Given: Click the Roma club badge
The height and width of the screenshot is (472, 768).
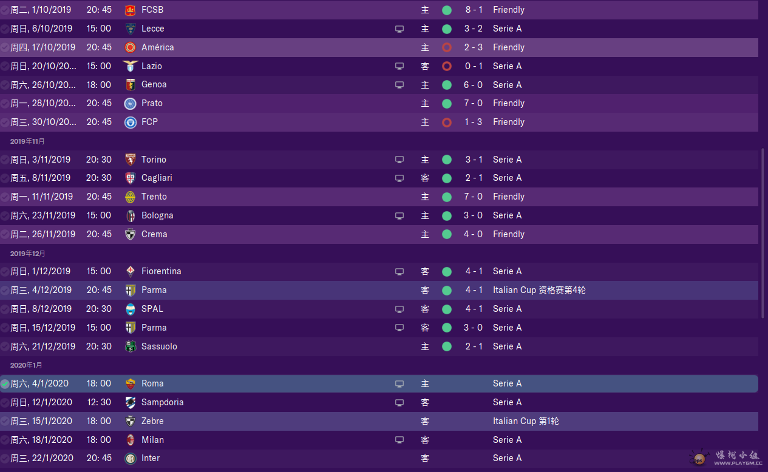Looking at the screenshot, I should pos(130,383).
